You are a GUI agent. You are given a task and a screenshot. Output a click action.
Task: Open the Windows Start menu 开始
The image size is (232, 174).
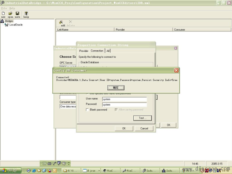(x=11, y=170)
